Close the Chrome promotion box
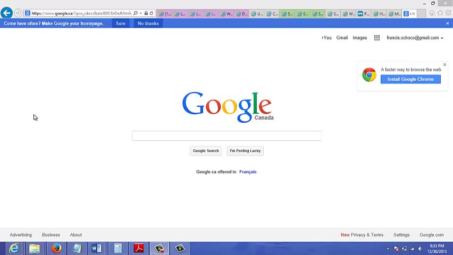 pyautogui.click(x=444, y=65)
